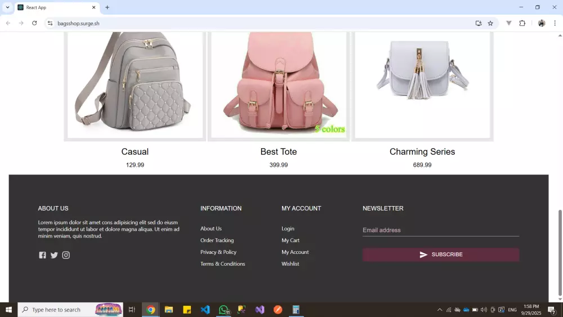Screen dimensions: 563x317
Task: Open the Facebook icon in footer
Action: tap(42, 255)
